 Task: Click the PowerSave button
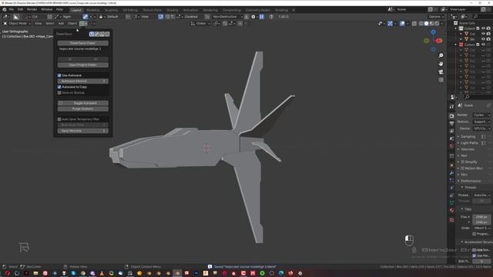83,43
